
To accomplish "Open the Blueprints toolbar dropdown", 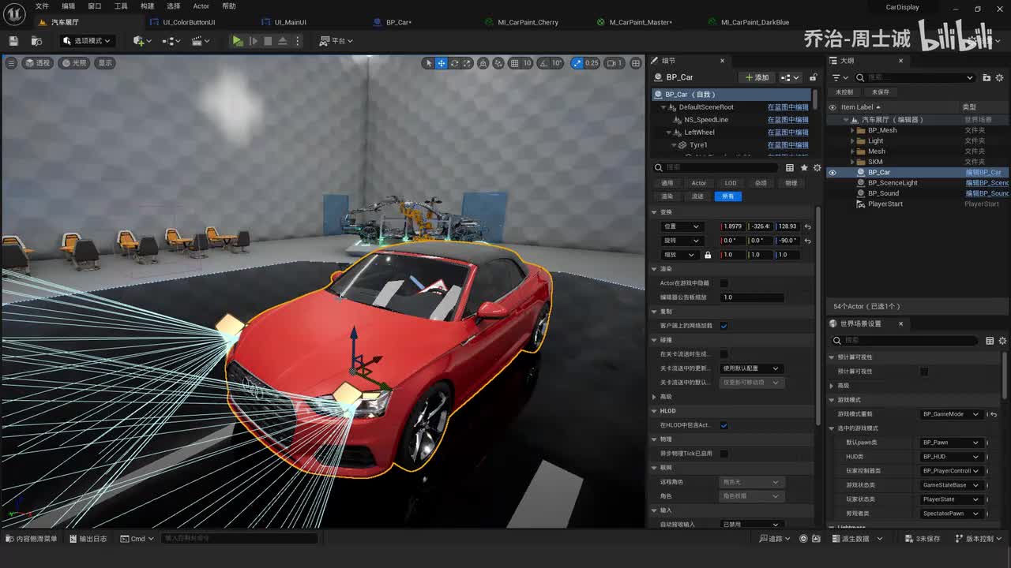I will click(x=171, y=41).
